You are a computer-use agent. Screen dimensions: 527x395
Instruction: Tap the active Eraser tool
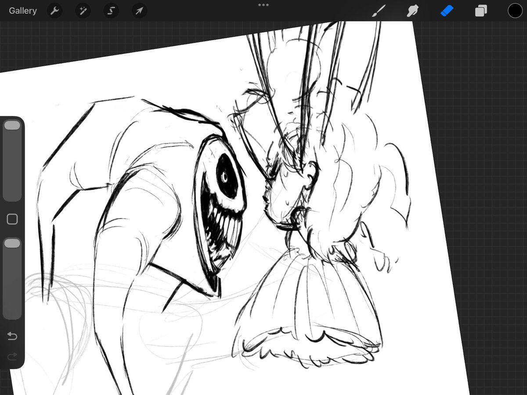pyautogui.click(x=446, y=11)
